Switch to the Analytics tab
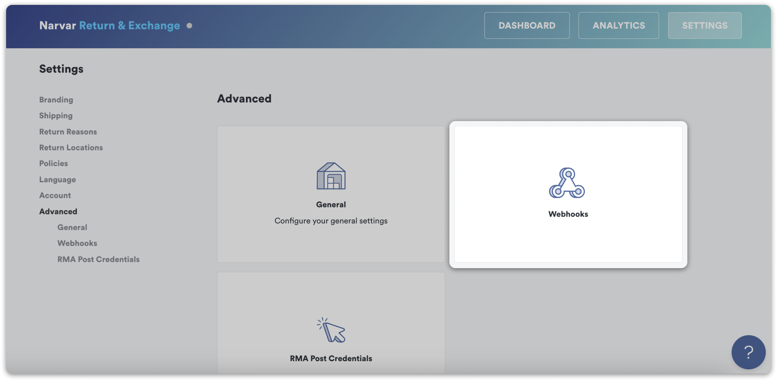777x381 pixels. pos(619,25)
